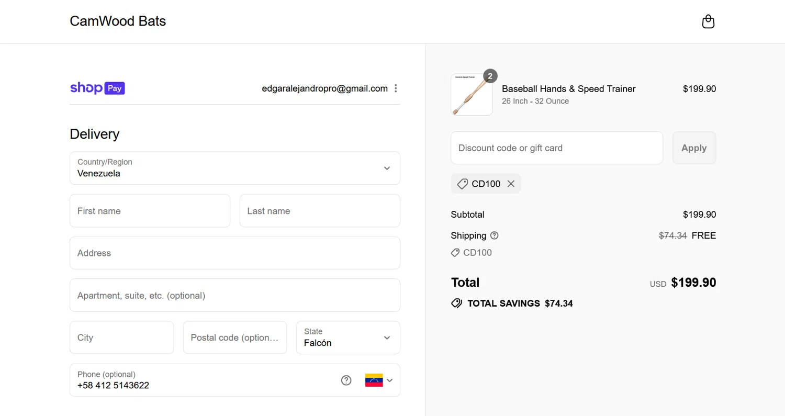Click the baseball trainer product thumbnail
This screenshot has width=785, height=416.
[472, 95]
